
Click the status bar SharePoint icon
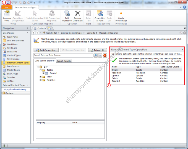coord(4,145)
